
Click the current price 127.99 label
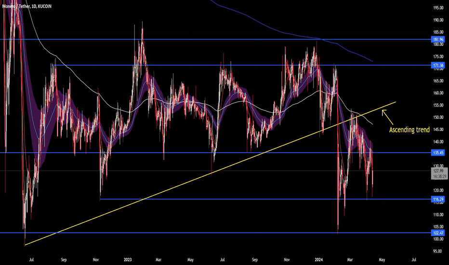click(439, 171)
